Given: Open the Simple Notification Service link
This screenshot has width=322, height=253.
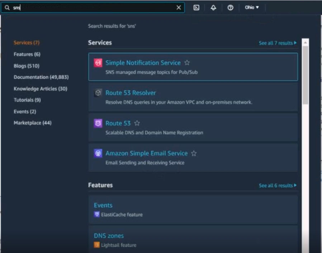Looking at the screenshot, I should click(143, 63).
